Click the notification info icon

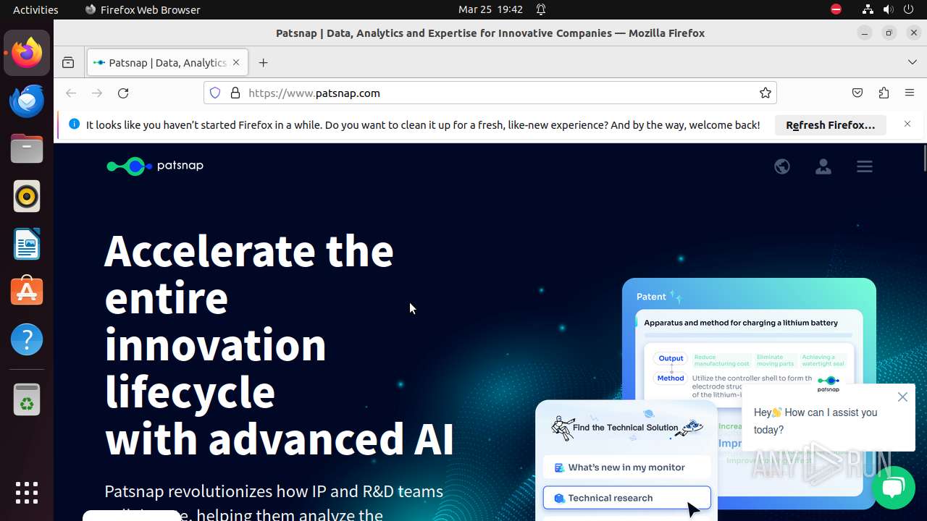coord(74,124)
